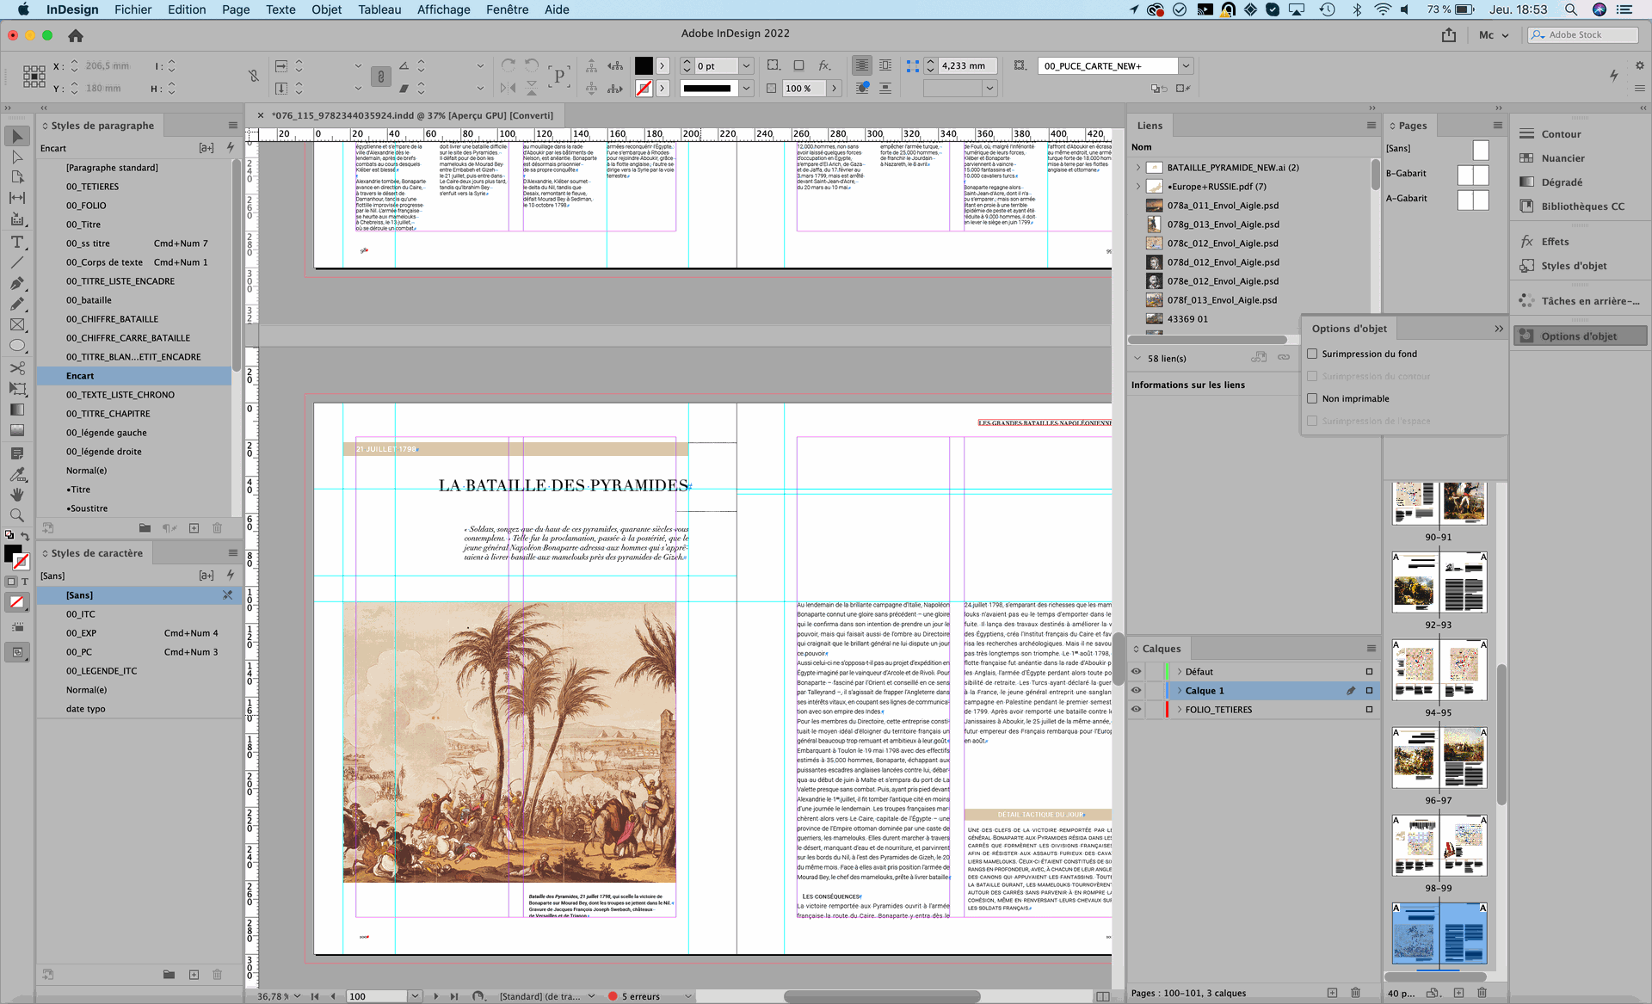The image size is (1652, 1004).
Task: Open the Objet menu
Action: [327, 9]
